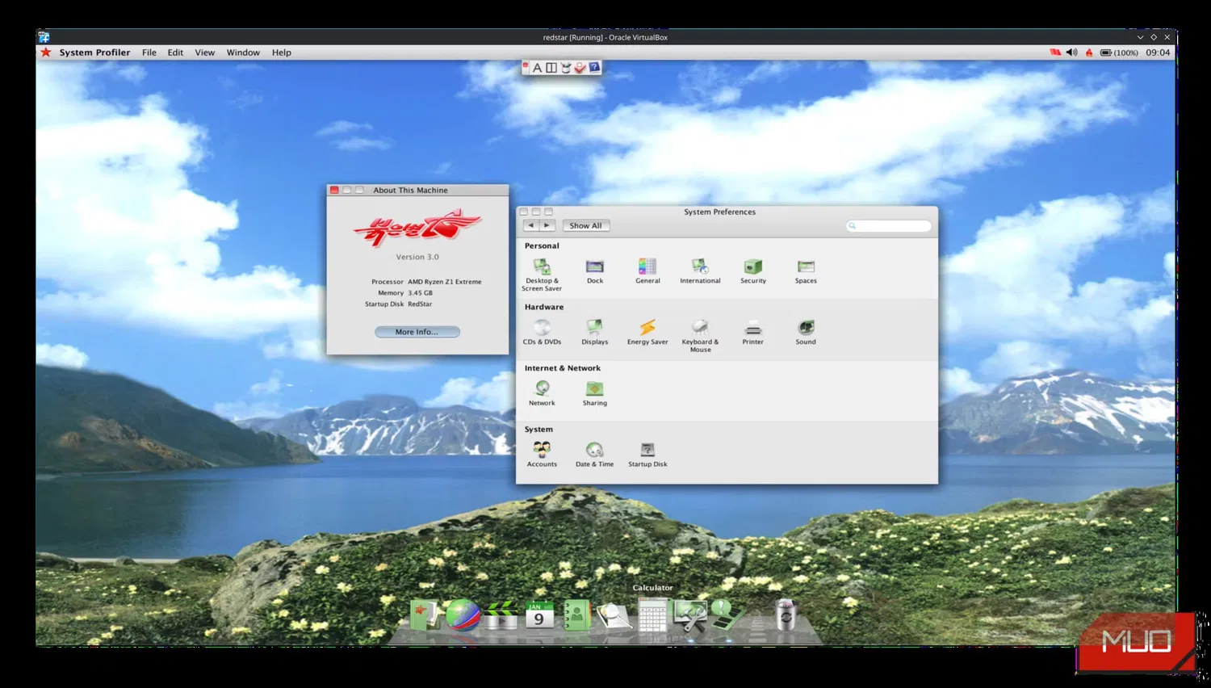This screenshot has height=688, width=1211.
Task: Click Show All in System Preferences
Action: pos(585,226)
